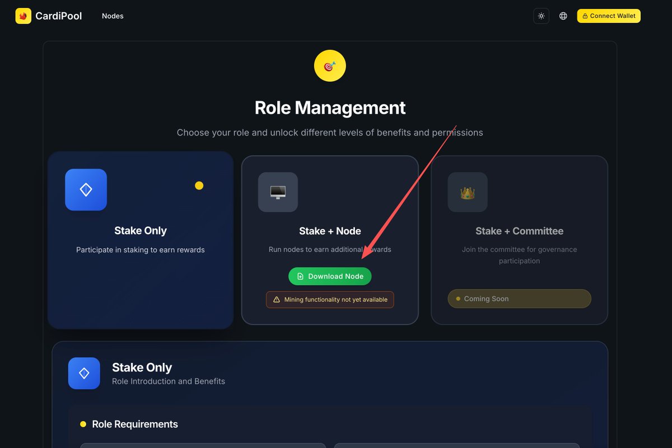Open the Nodes menu item
This screenshot has width=672, height=448.
coord(113,16)
